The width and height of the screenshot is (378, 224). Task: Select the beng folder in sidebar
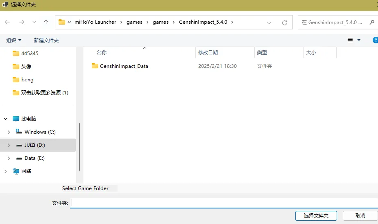tap(27, 79)
